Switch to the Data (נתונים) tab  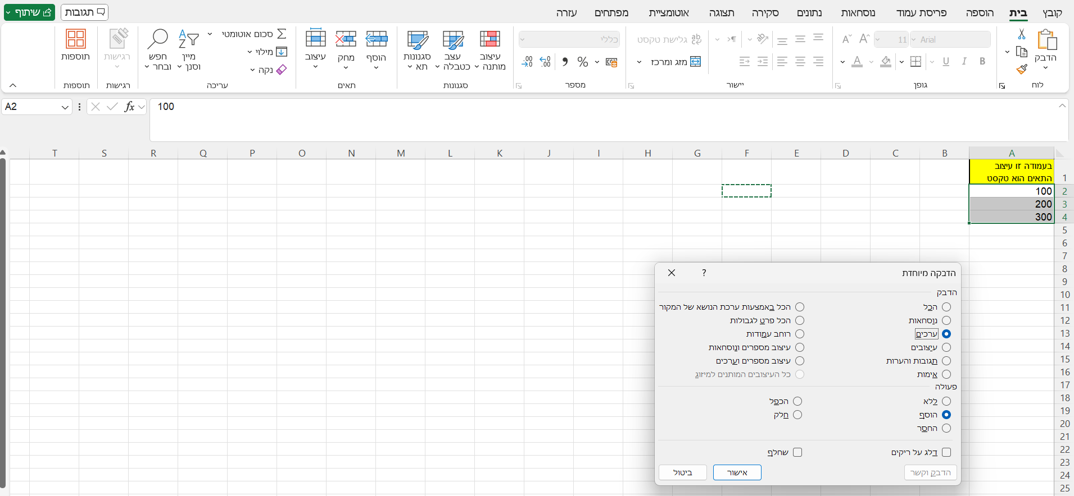click(809, 13)
